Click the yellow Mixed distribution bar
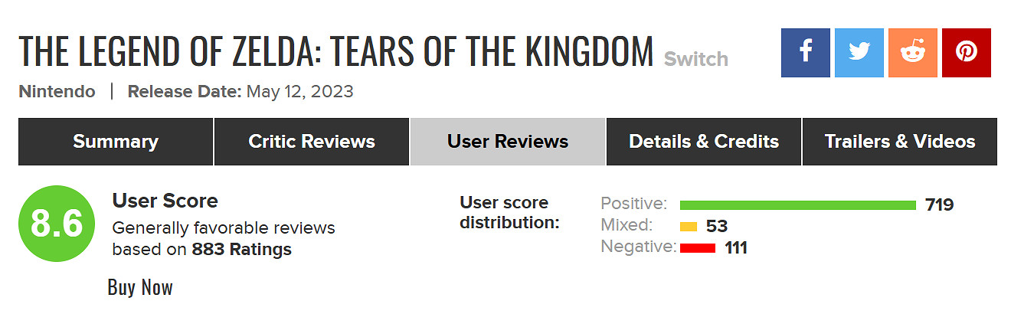 point(689,227)
